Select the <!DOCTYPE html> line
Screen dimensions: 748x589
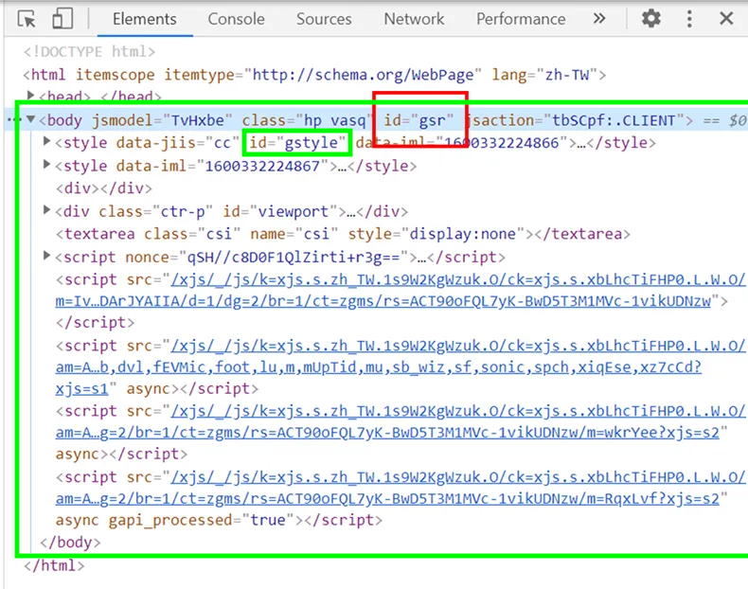89,51
